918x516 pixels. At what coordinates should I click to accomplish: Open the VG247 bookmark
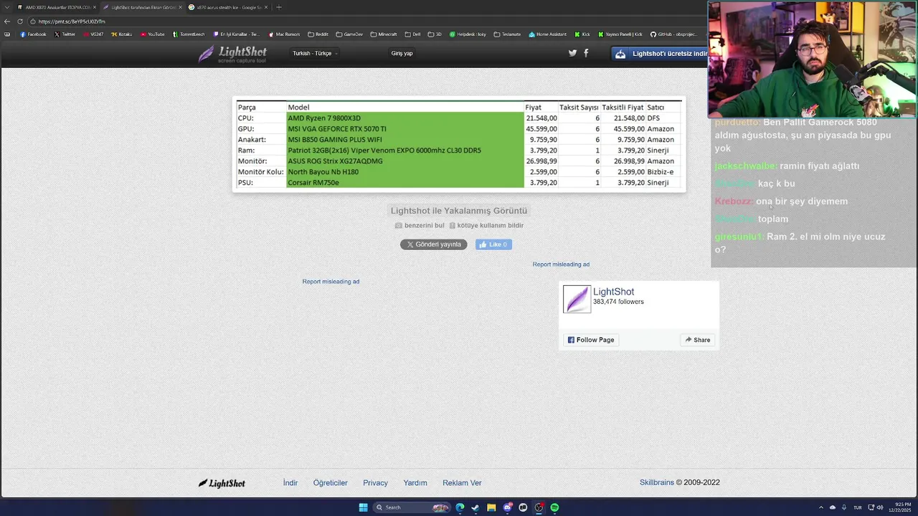click(93, 34)
